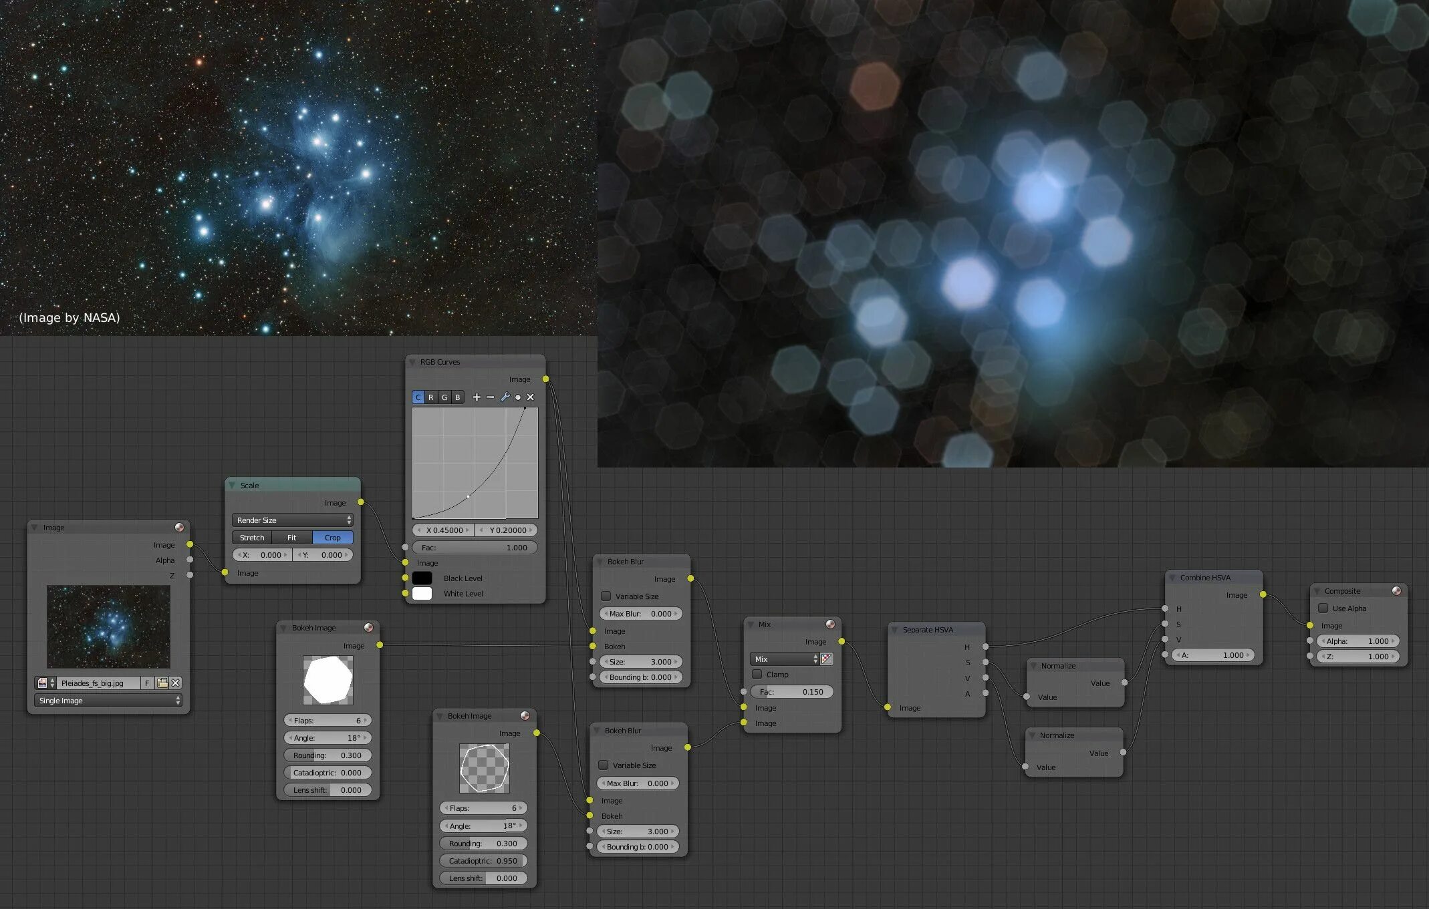Toggle preview sphere on Image node header
The width and height of the screenshot is (1429, 909).
179,528
